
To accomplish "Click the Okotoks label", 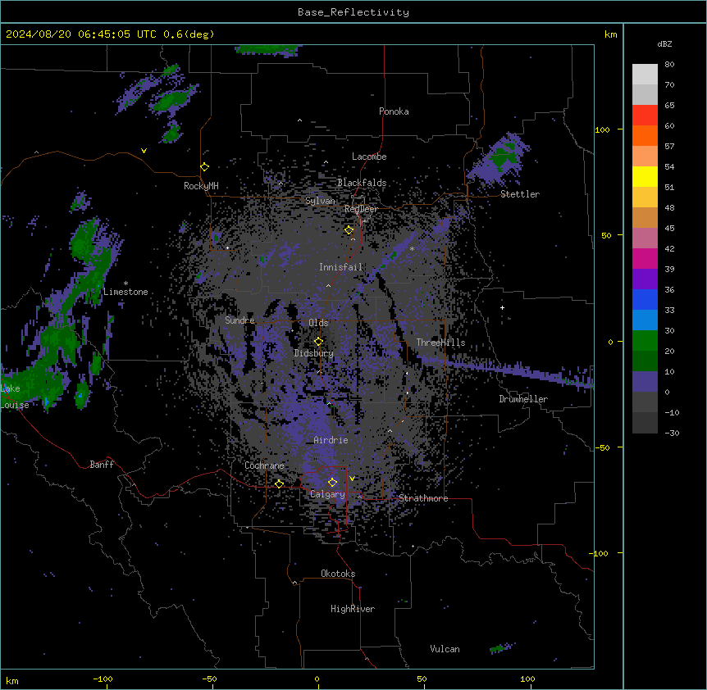I will (x=338, y=574).
